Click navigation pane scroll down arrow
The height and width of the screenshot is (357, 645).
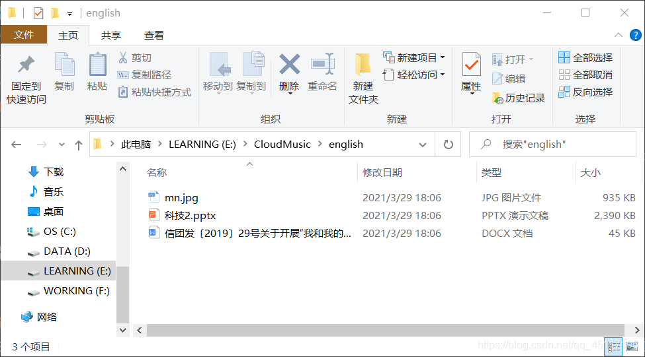click(122, 330)
